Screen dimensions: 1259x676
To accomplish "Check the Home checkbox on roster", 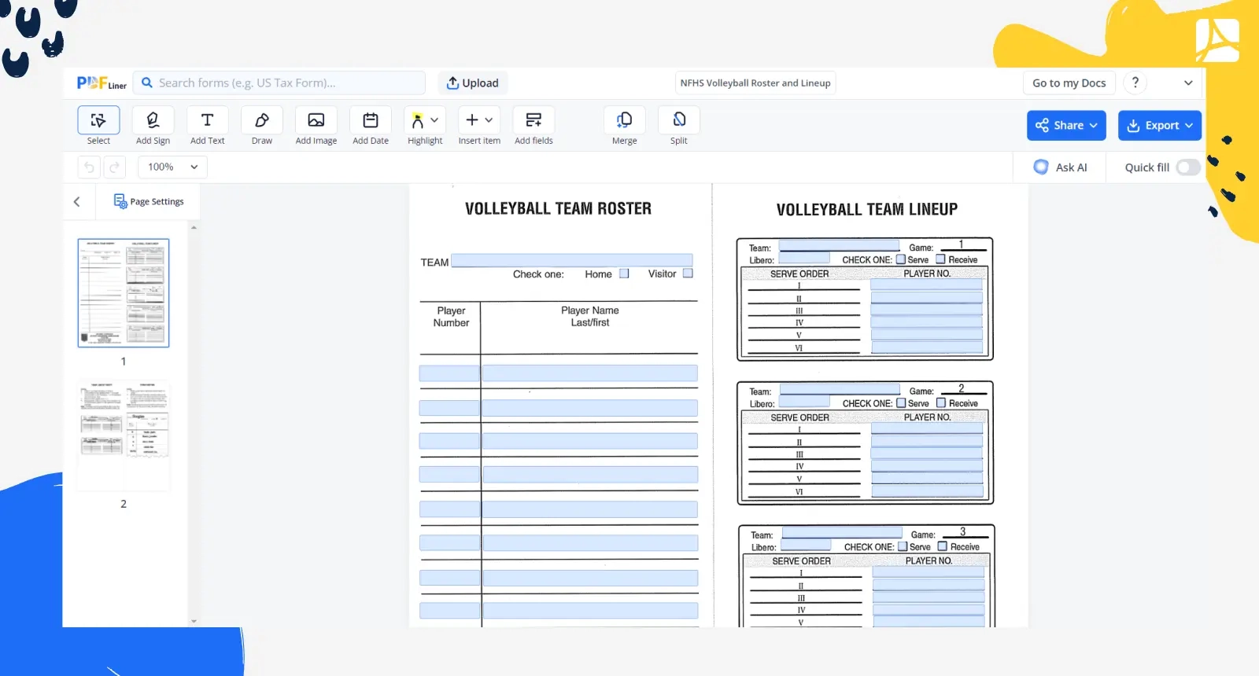I will 624,274.
